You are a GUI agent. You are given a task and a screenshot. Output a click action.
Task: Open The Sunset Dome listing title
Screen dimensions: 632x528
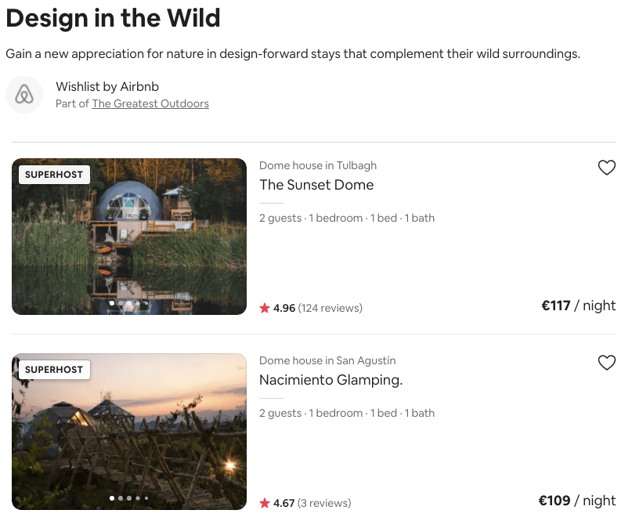tap(316, 185)
